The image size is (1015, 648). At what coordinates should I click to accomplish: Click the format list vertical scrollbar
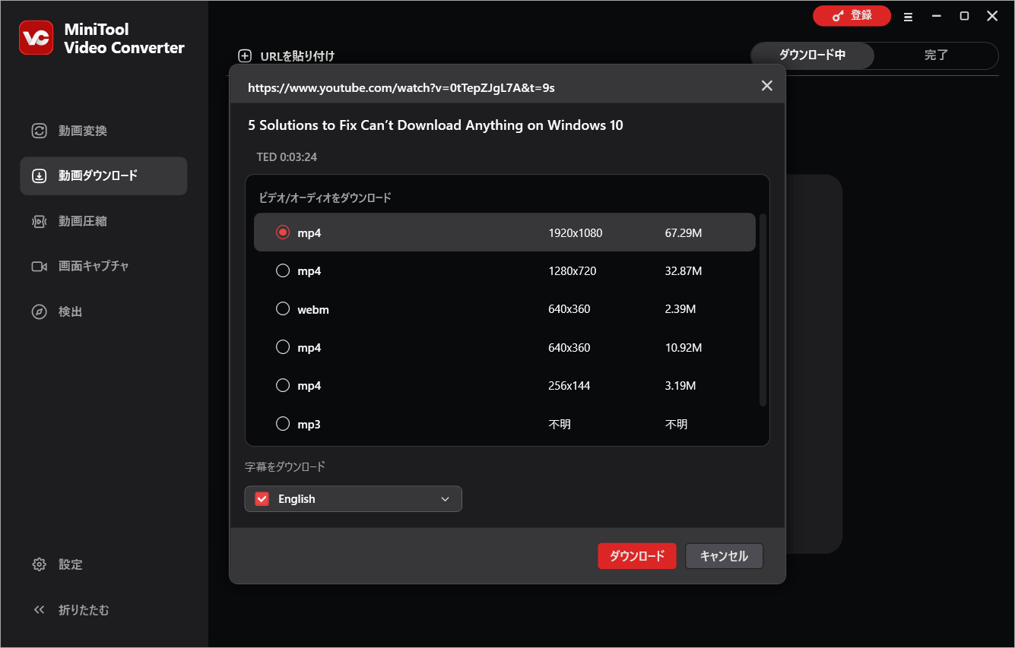click(763, 310)
